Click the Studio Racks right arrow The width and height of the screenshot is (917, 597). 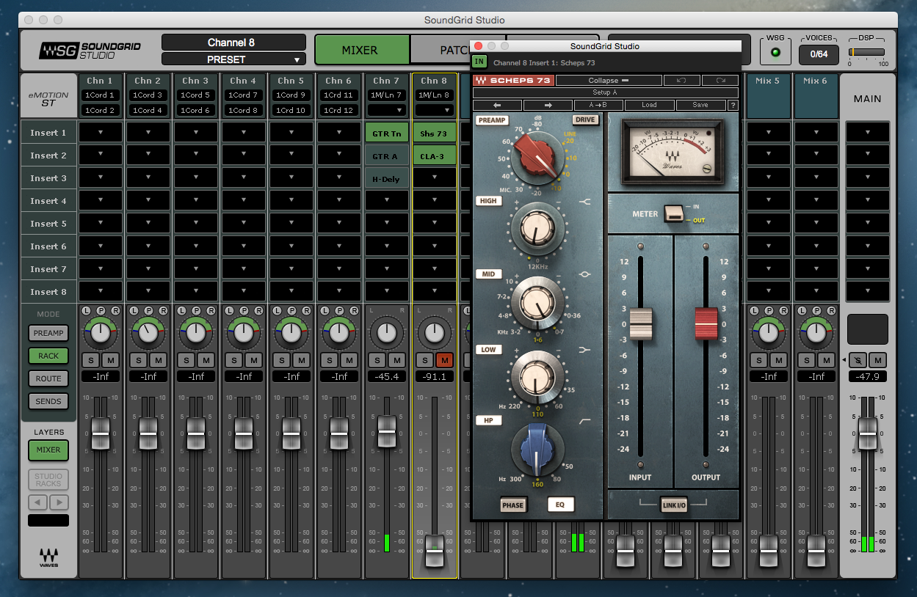pyautogui.click(x=59, y=502)
